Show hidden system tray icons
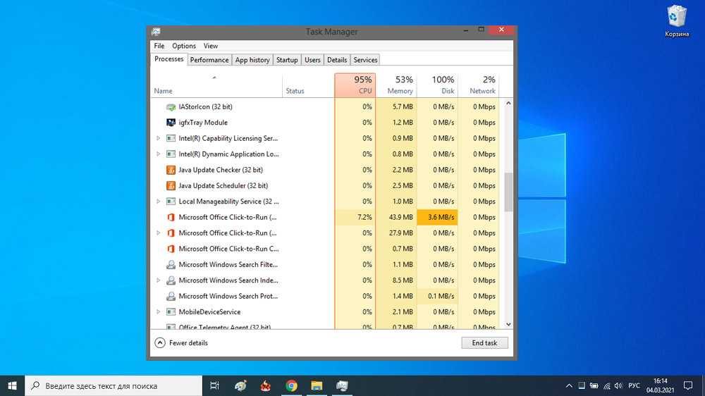This screenshot has height=396, width=705. [x=569, y=385]
